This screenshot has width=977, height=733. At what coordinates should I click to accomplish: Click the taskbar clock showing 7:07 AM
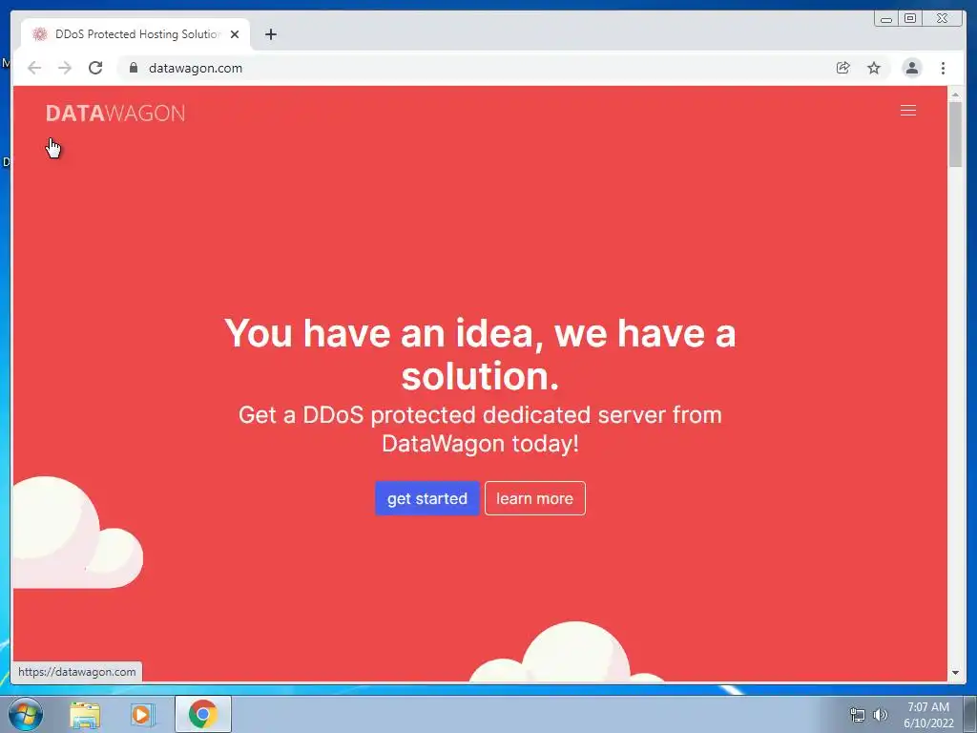click(x=928, y=715)
